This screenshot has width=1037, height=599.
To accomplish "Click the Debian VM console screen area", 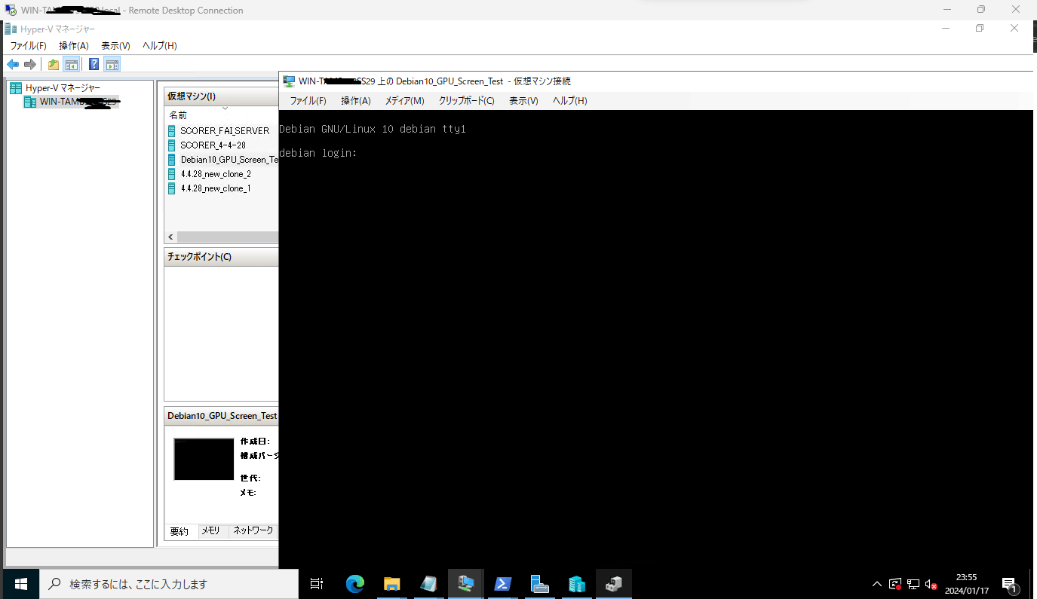I will [655, 338].
